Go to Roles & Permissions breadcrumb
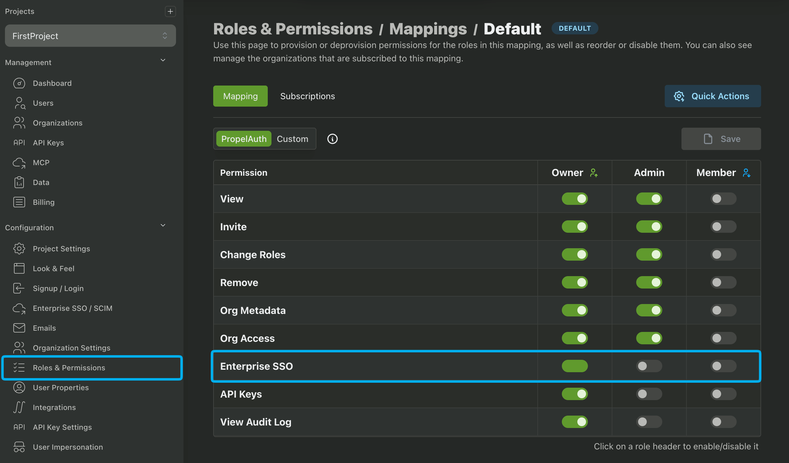The height and width of the screenshot is (463, 789). point(293,29)
